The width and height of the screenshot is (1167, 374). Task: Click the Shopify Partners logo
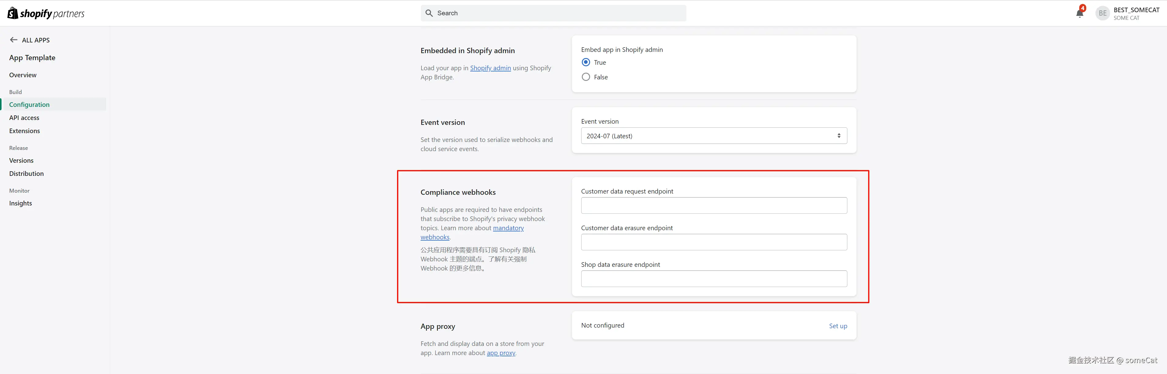click(46, 13)
